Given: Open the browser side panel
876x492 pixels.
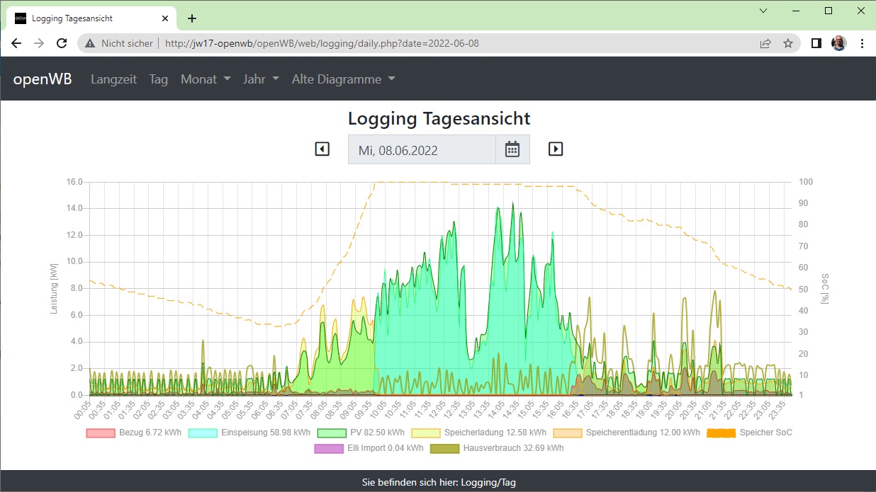Looking at the screenshot, I should (x=816, y=43).
